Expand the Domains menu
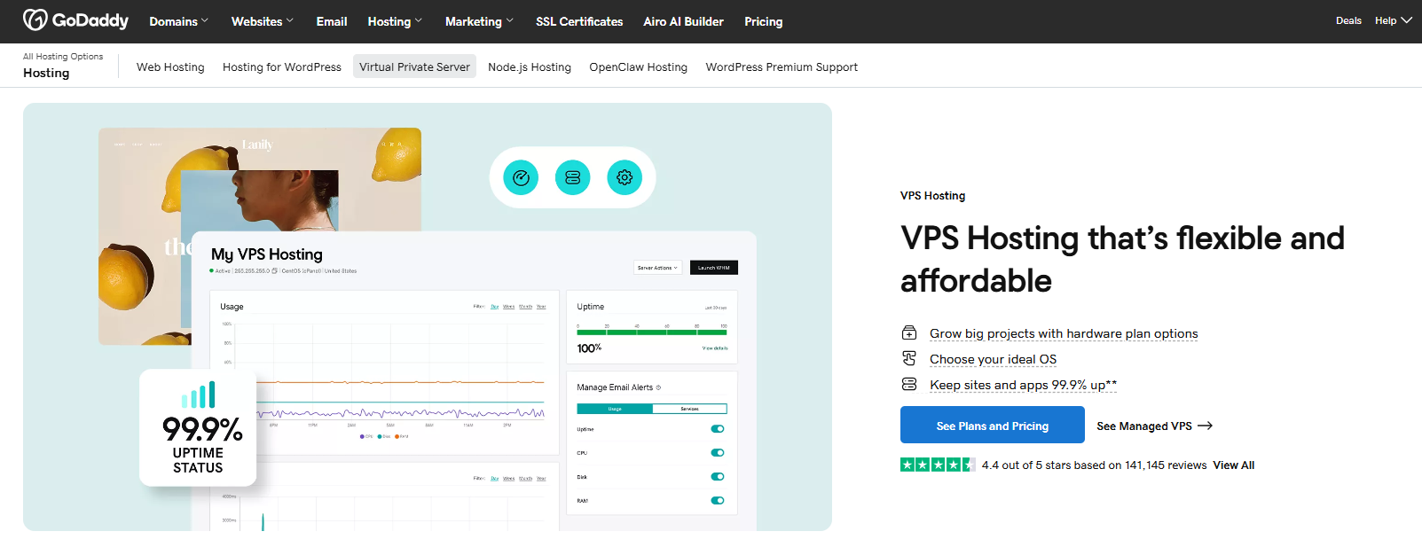 tap(179, 21)
